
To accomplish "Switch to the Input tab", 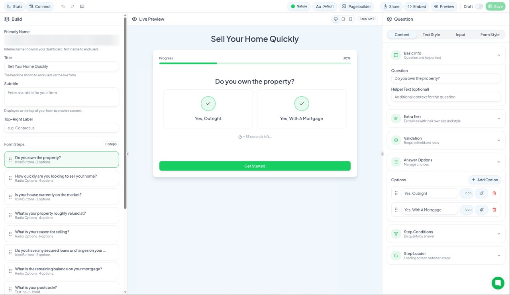I will coord(461,35).
